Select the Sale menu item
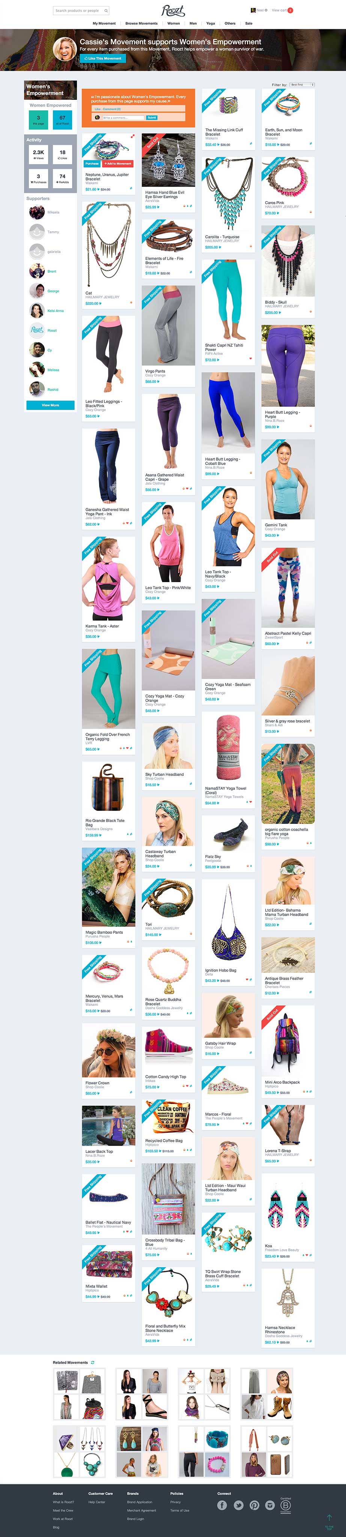This screenshot has width=346, height=1537. 249,23
